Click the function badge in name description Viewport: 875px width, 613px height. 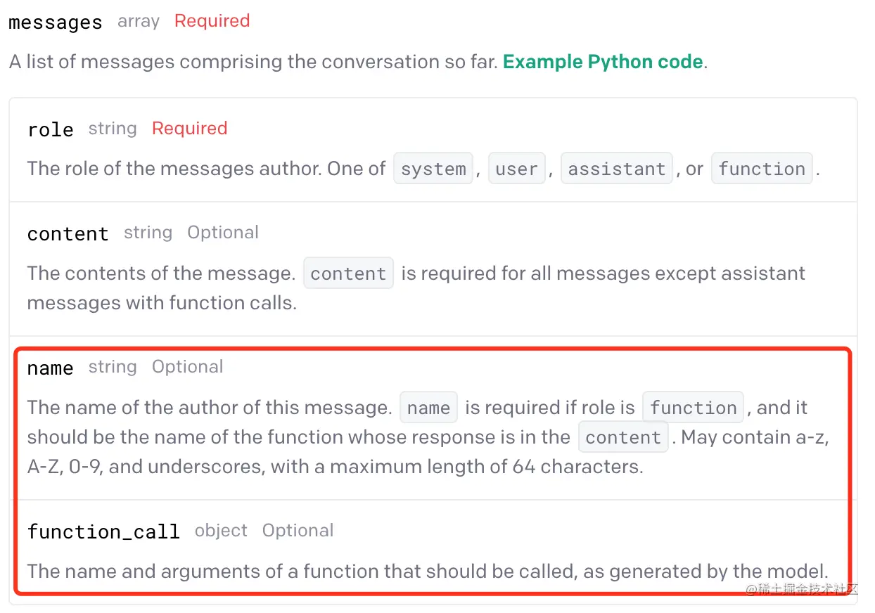(x=693, y=408)
